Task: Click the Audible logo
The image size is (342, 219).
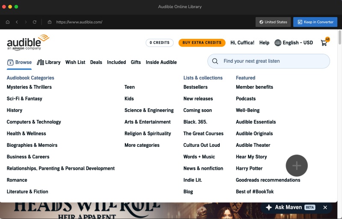Action: tap(28, 43)
